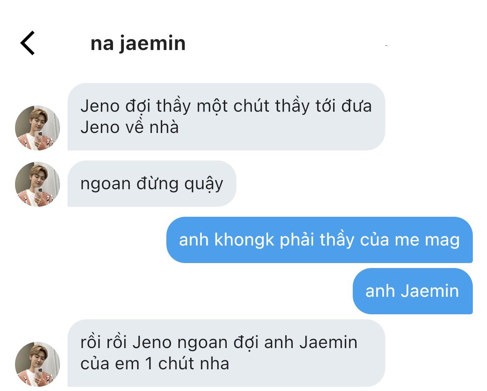Tap avatar beside "rồi rồi Jeno ngoan" message
This screenshot has width=487, height=391.
point(38,364)
